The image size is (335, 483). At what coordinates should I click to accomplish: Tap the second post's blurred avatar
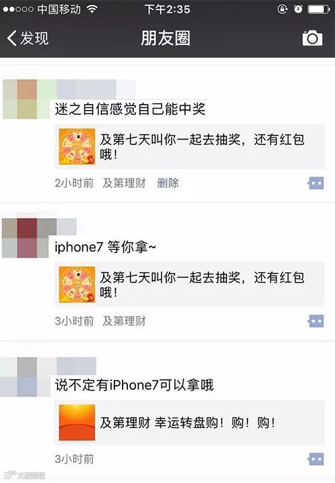click(25, 237)
